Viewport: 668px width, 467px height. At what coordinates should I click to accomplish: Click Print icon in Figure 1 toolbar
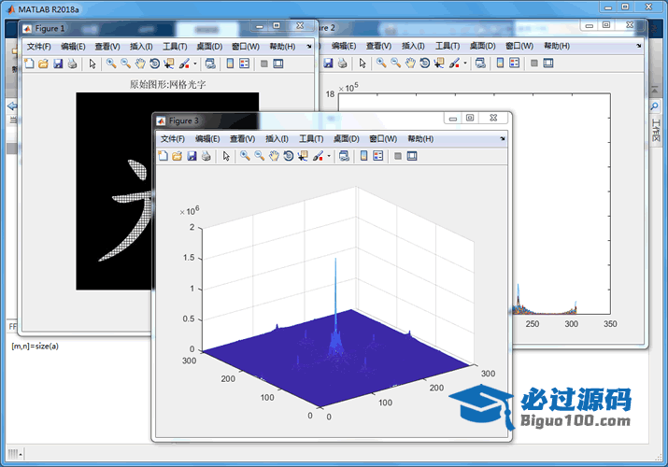(x=73, y=64)
